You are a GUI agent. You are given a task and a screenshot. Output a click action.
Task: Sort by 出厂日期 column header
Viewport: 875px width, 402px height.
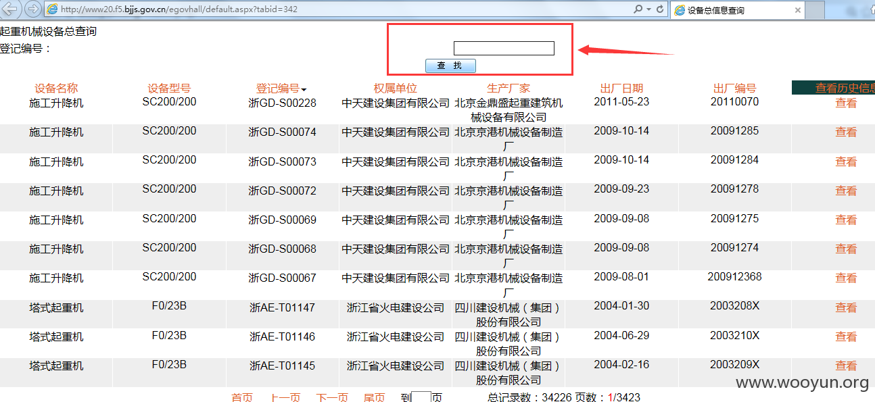tap(621, 89)
